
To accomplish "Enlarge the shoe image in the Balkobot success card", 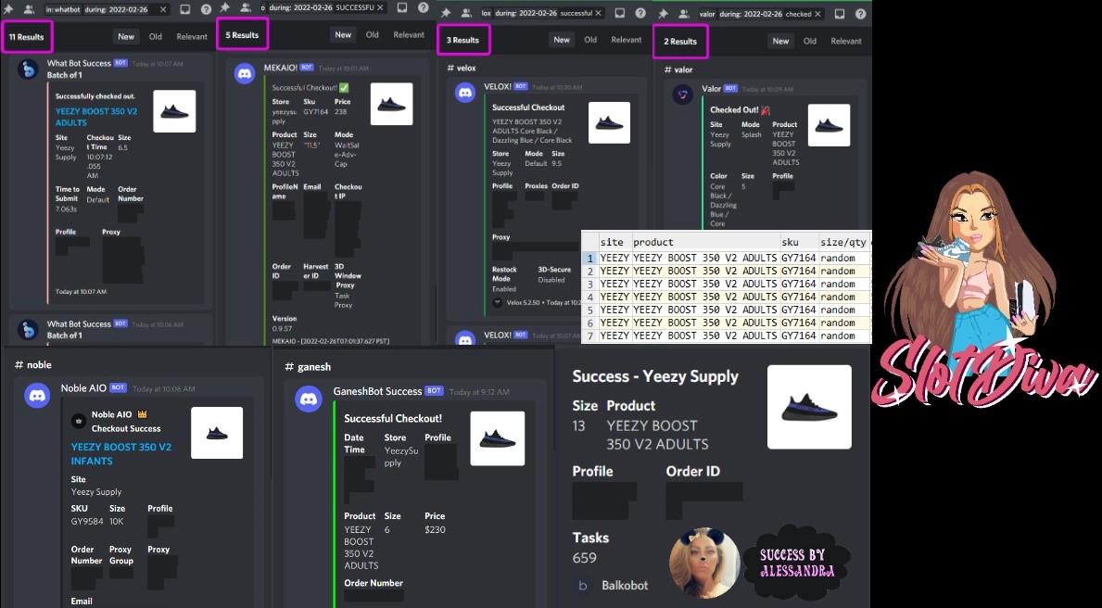I will (810, 407).
